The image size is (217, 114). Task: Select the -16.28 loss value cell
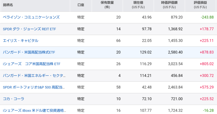coord(208,110)
